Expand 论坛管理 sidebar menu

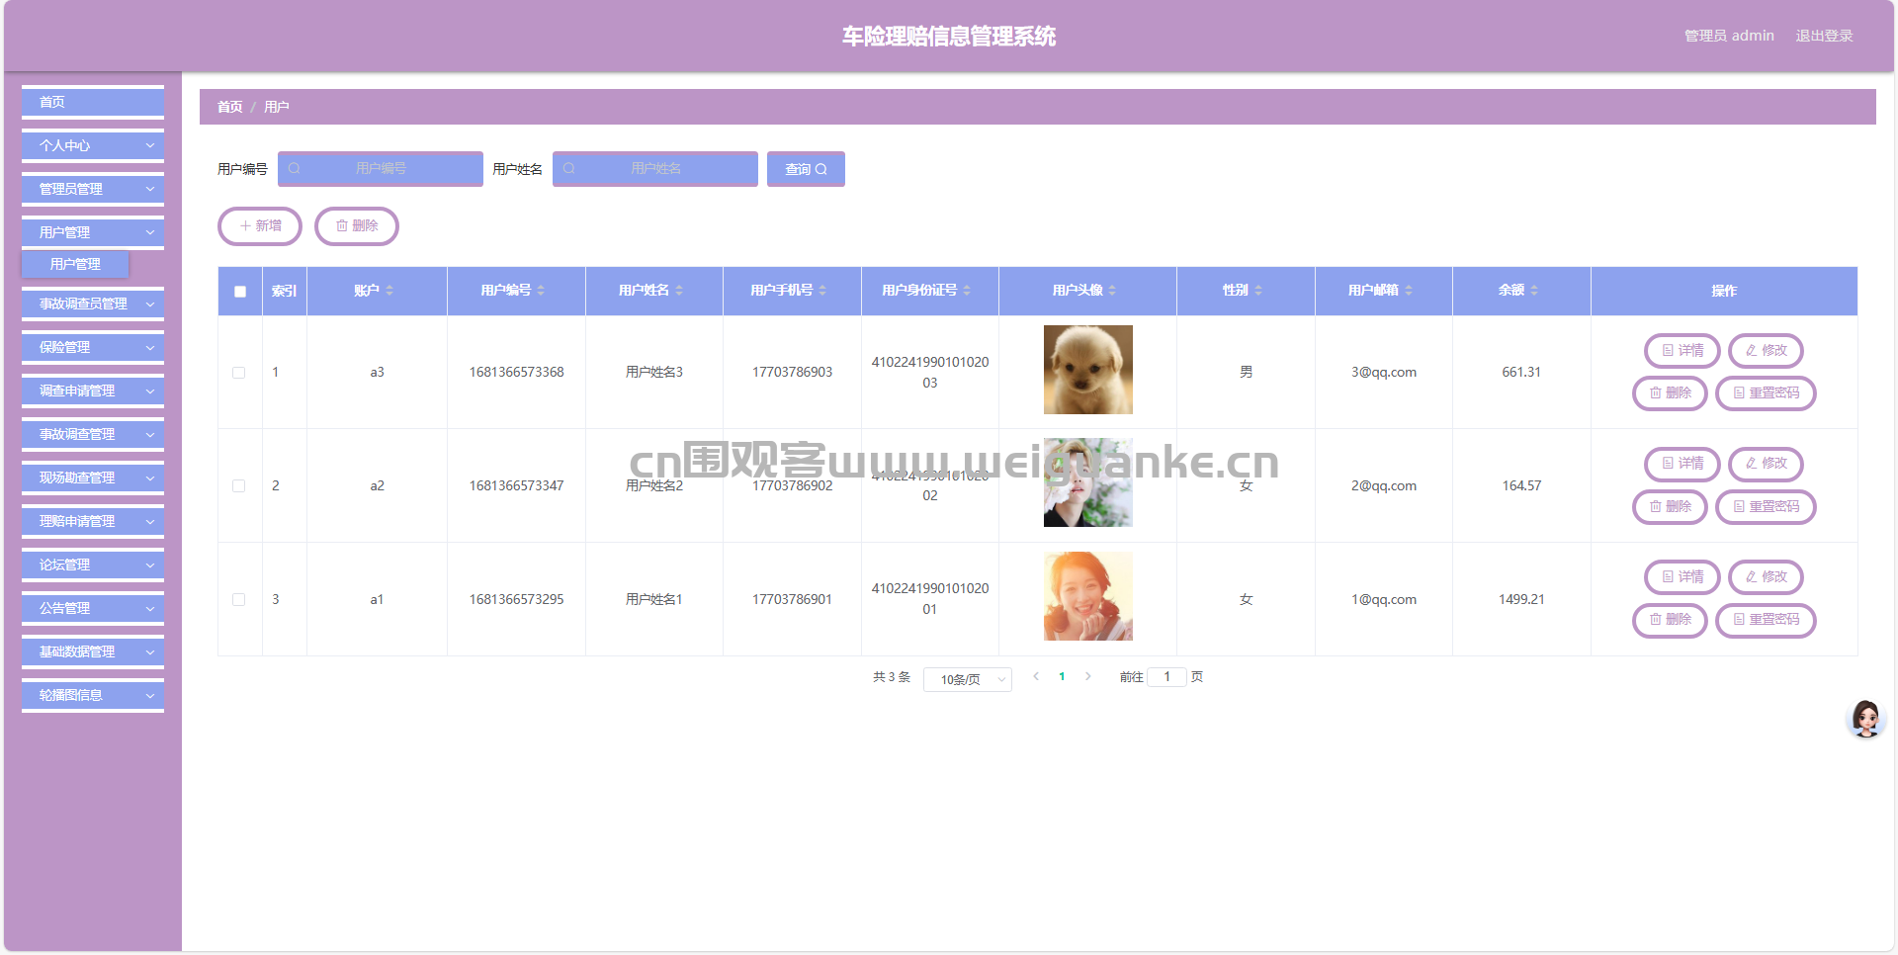93,564
